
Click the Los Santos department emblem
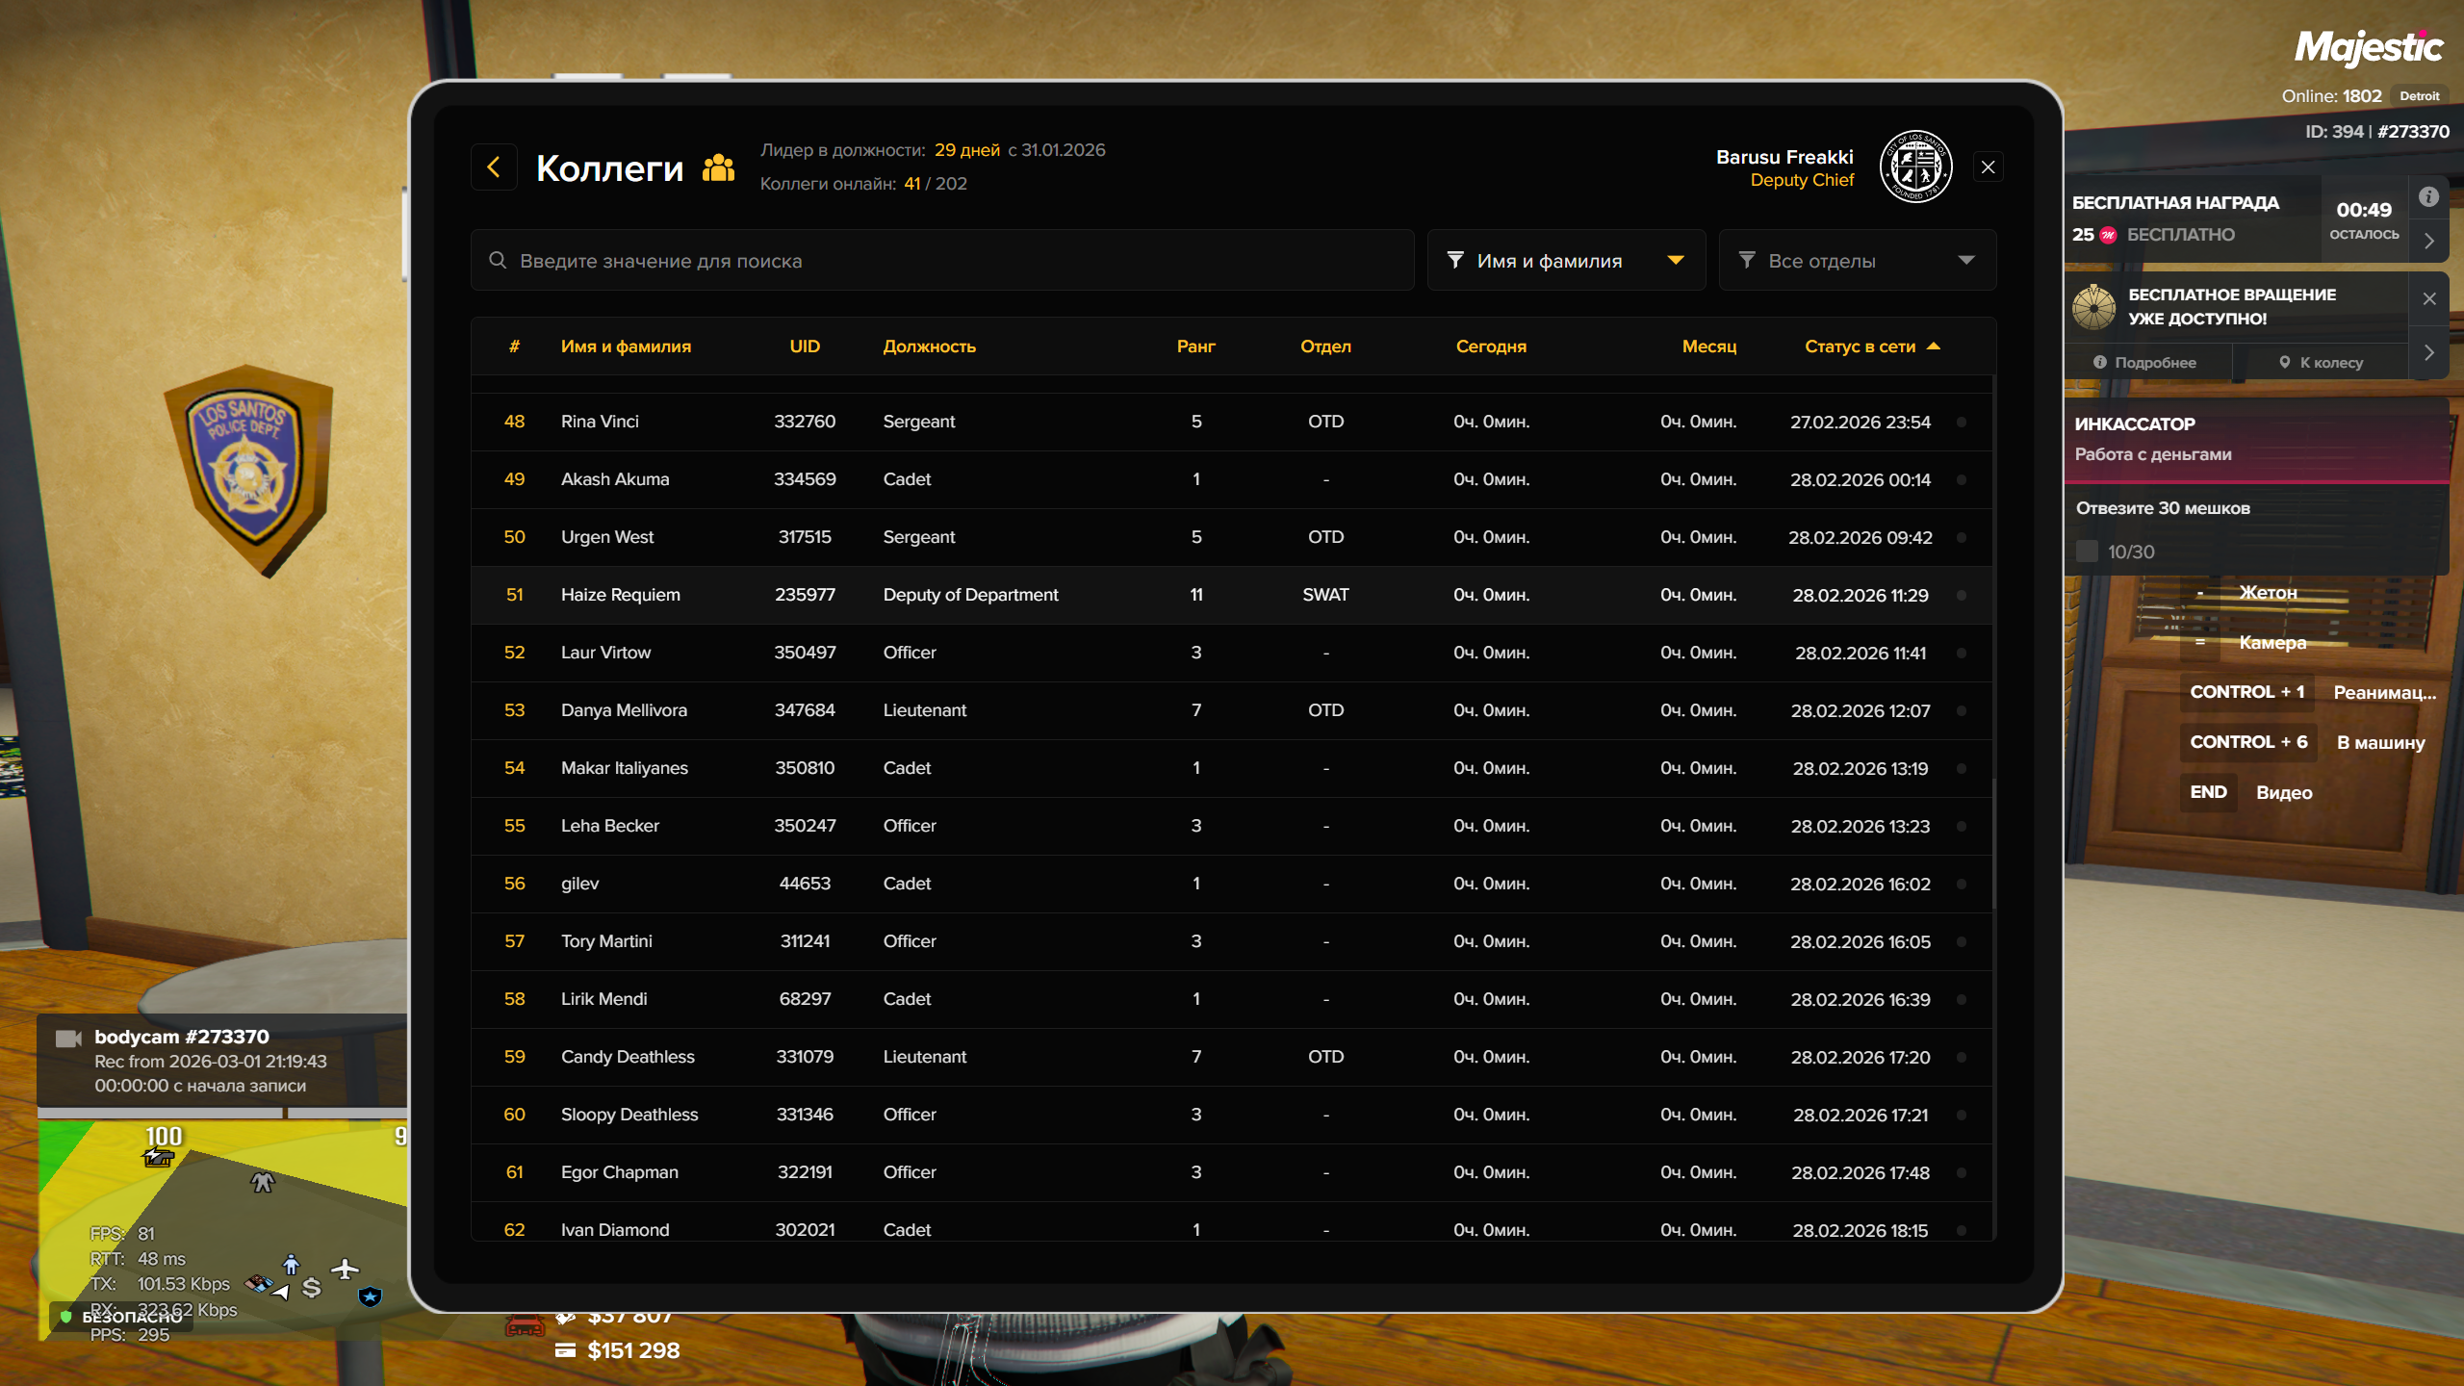1915,167
